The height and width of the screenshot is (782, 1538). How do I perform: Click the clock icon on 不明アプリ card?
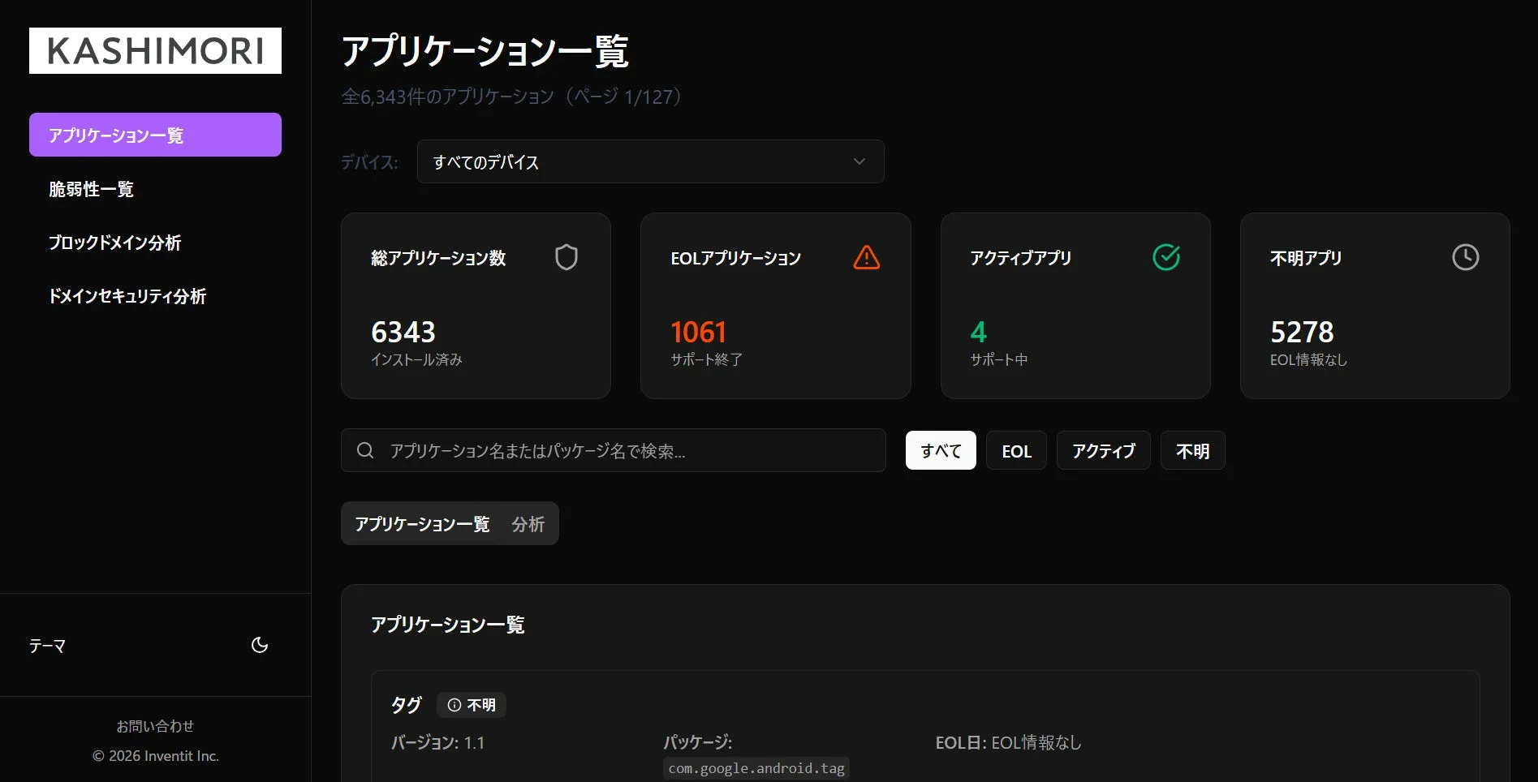[1465, 257]
